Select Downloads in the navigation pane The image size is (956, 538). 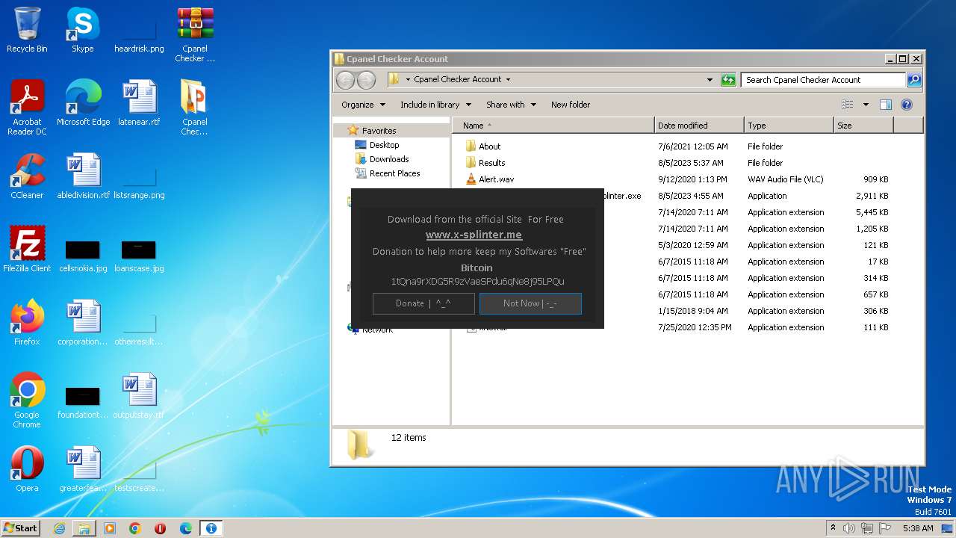click(389, 159)
